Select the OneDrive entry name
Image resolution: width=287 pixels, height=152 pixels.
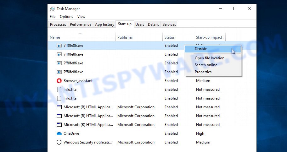point(71,133)
